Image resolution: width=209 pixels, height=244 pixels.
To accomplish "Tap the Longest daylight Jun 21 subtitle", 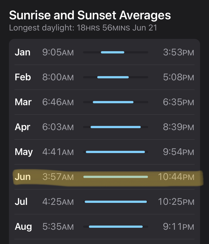I will click(83, 28).
